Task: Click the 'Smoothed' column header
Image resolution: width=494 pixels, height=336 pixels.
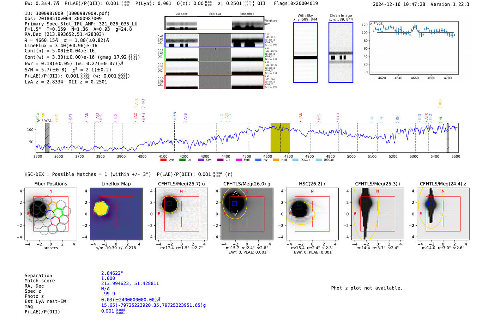Action: click(247, 14)
